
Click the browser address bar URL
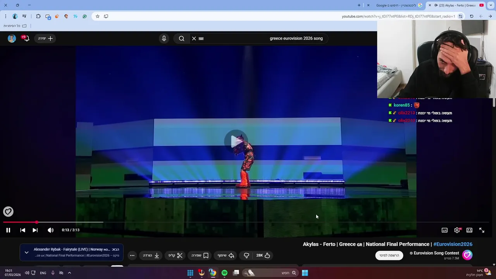point(398,16)
